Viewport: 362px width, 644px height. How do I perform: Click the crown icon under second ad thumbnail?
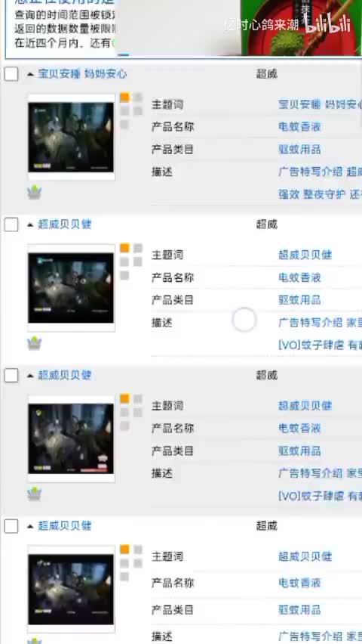[35, 343]
